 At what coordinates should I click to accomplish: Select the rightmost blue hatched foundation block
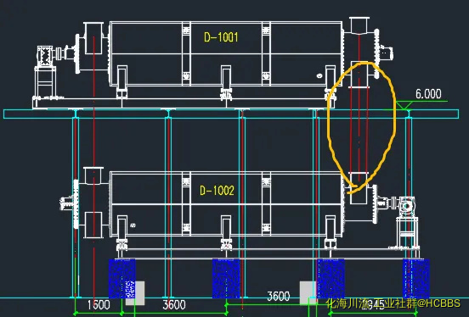pyautogui.click(x=416, y=279)
